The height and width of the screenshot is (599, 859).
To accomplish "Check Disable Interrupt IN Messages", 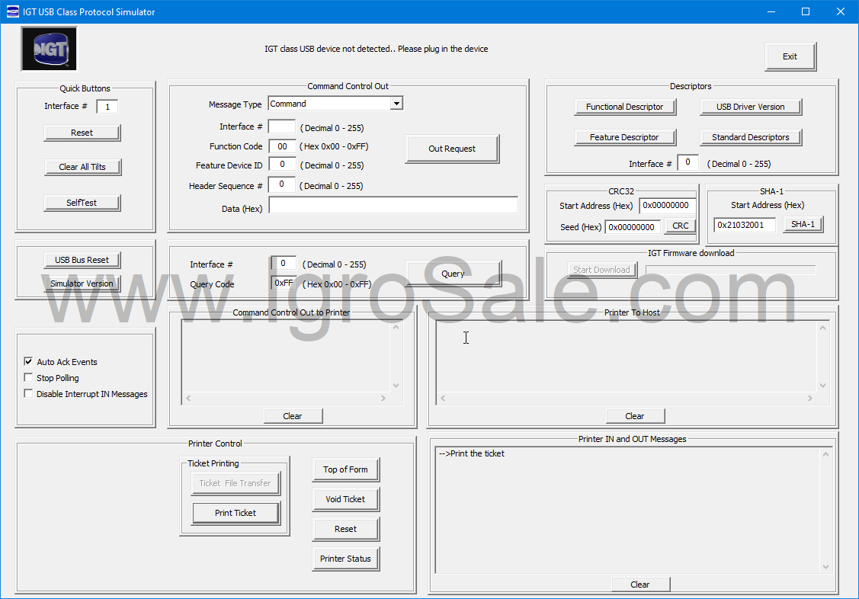I will [28, 393].
